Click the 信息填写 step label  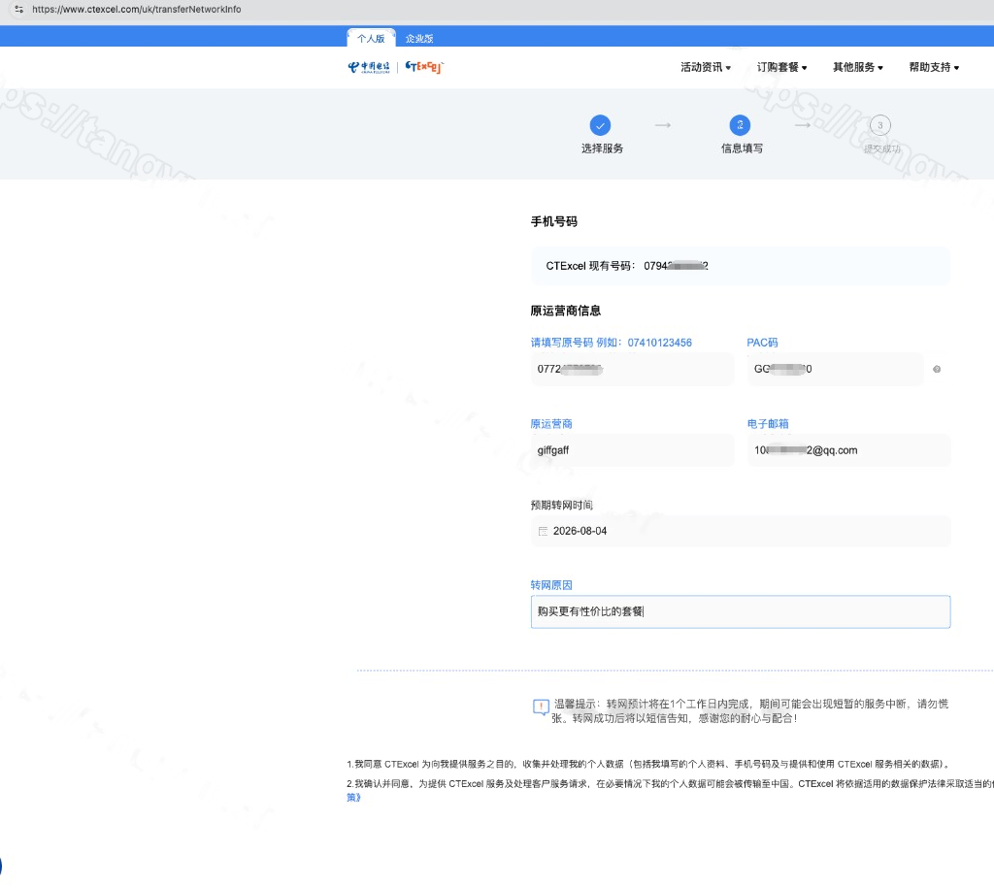742,148
